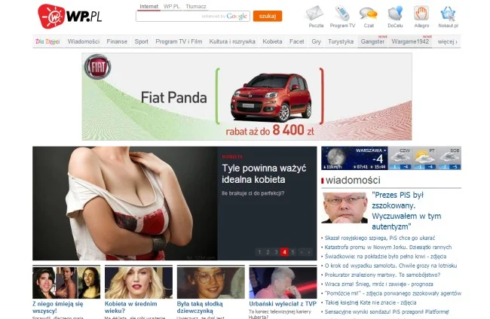Open Skazał rosyjskiego szpiega news link
490x319 pixels.
coord(380,238)
